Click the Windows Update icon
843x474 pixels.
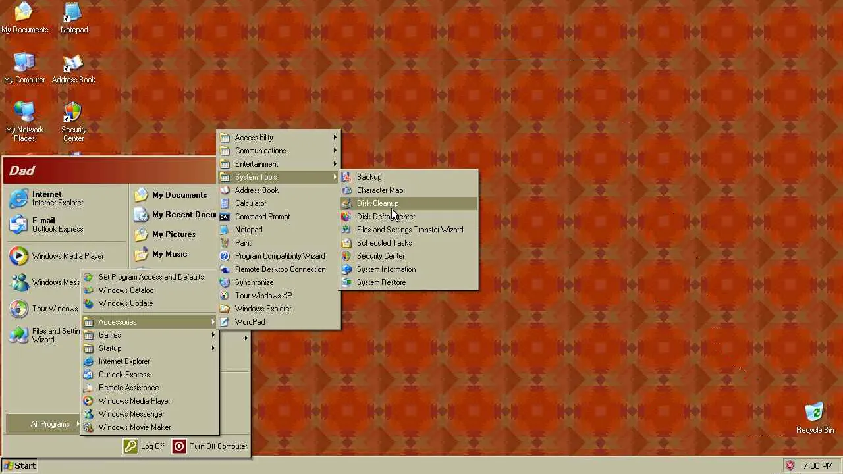[88, 303]
